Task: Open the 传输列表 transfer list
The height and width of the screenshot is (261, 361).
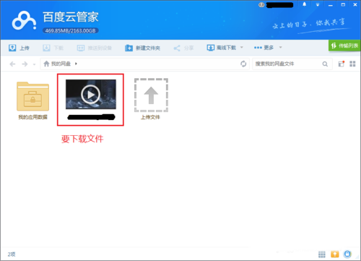Action: (x=344, y=46)
